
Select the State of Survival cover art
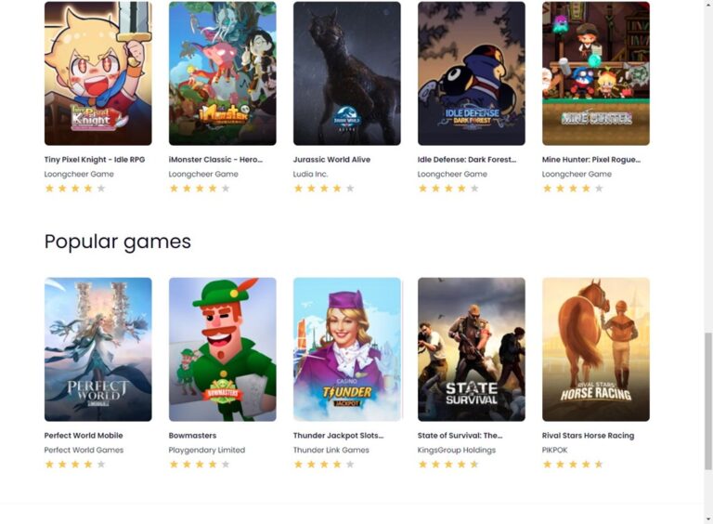point(472,349)
